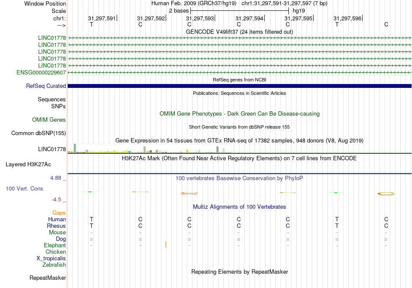Click coordinate label 31,297,592
The image size is (412, 288).
151,18
